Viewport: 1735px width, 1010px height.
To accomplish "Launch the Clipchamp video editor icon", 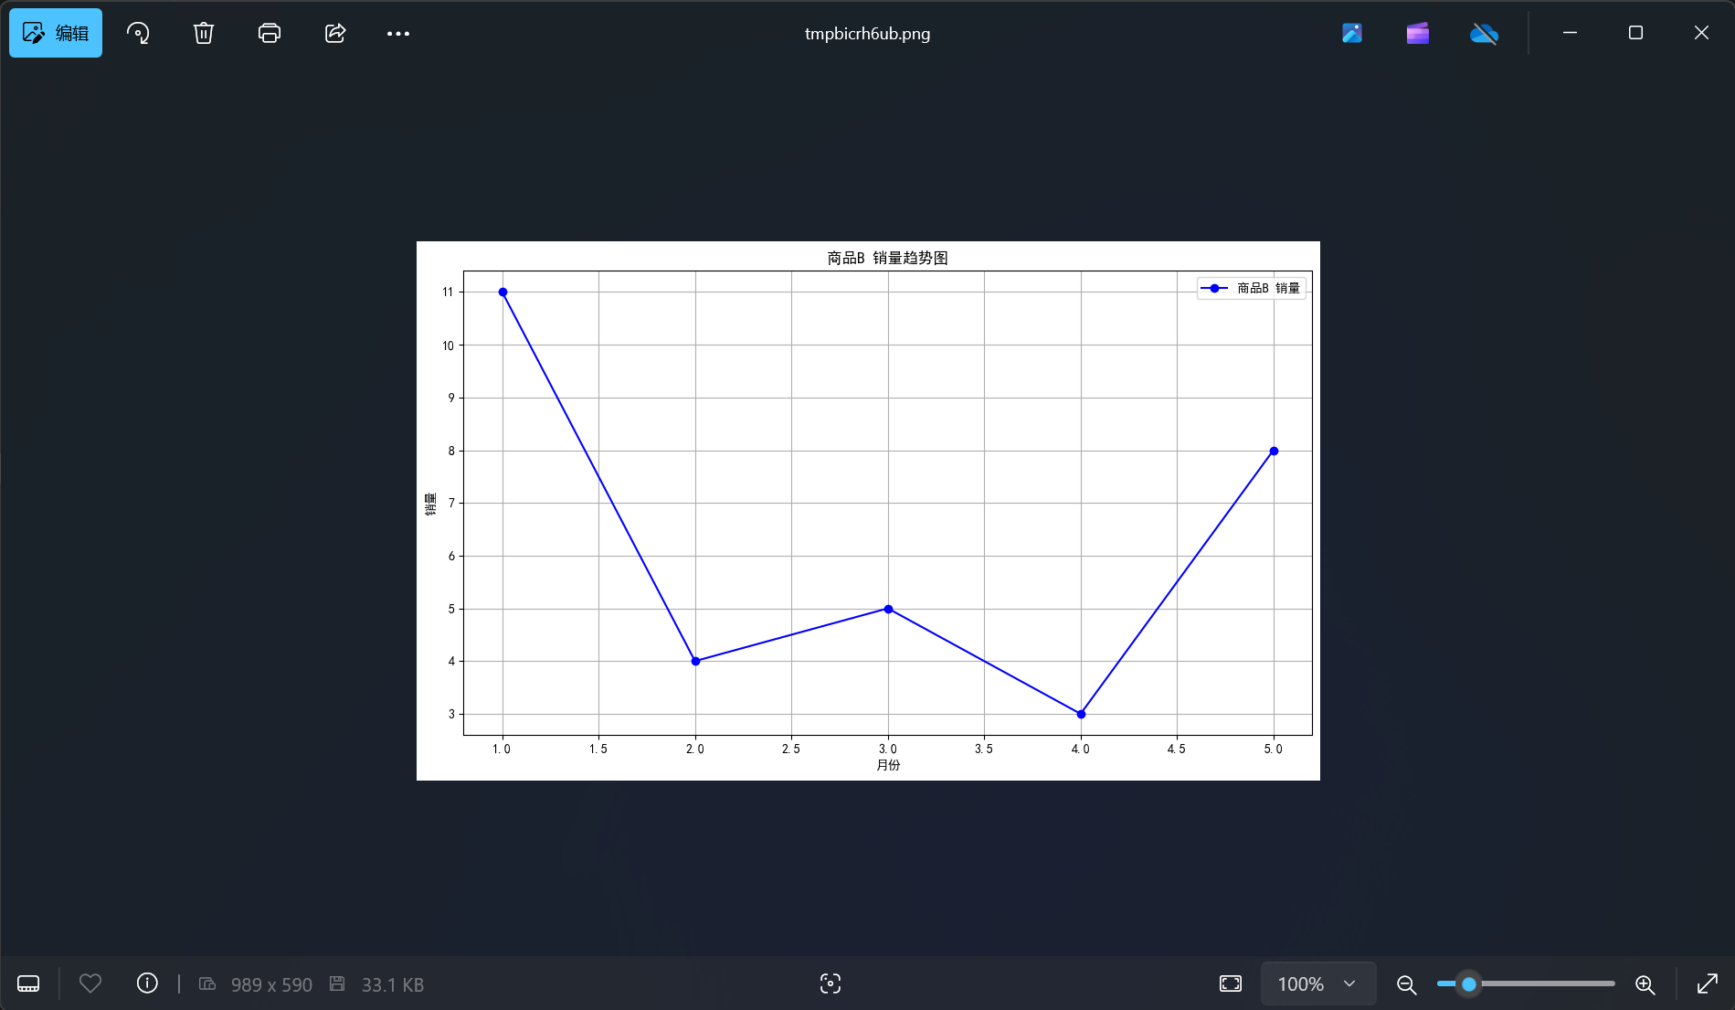I will click(x=1418, y=34).
